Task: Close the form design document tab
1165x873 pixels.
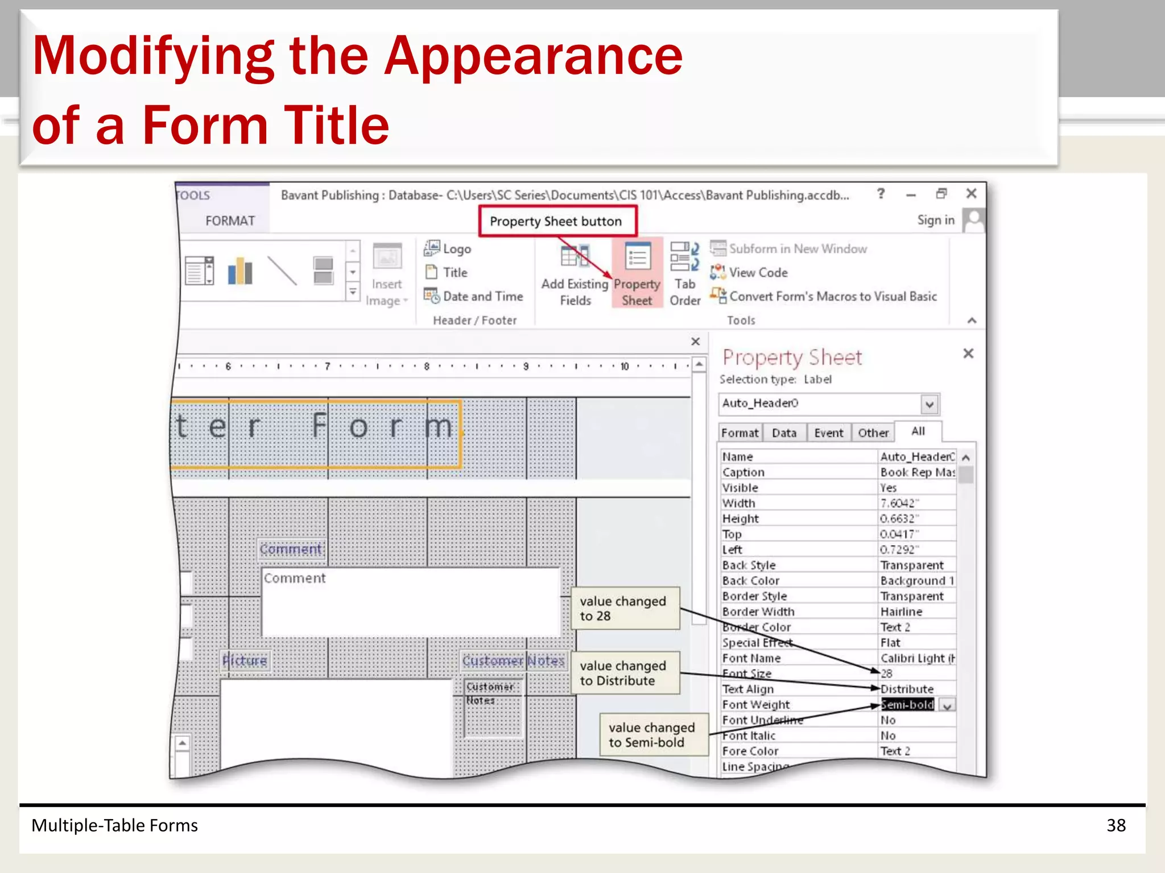Action: [x=695, y=342]
